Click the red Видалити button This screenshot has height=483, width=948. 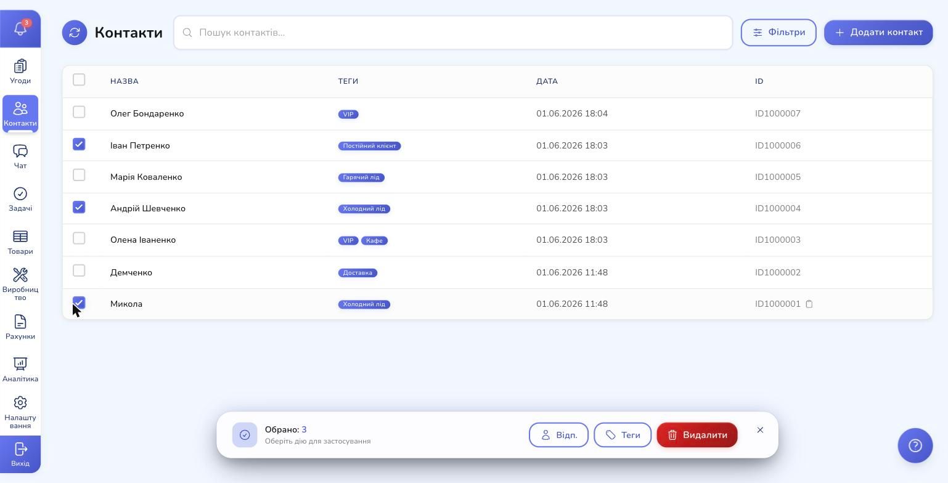click(x=697, y=435)
